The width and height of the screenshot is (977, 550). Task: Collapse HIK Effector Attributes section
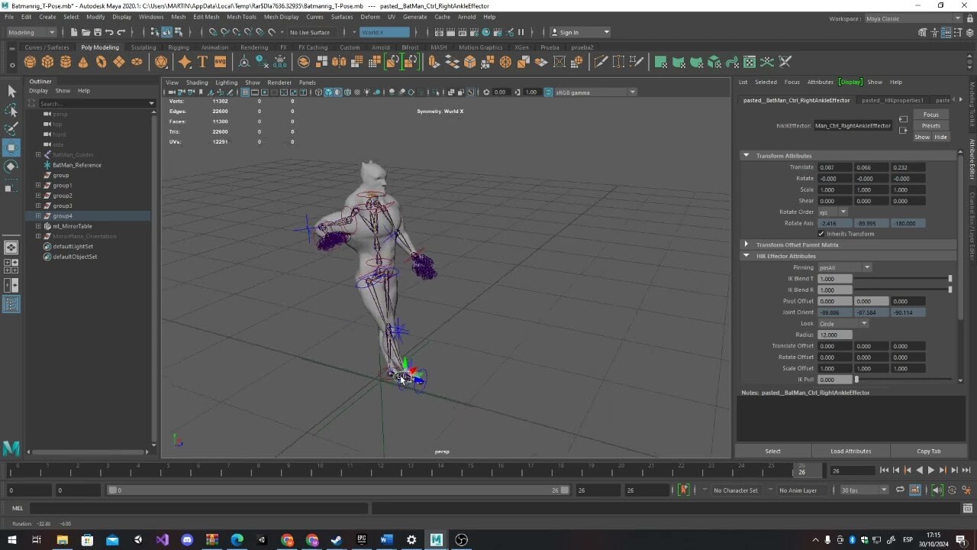tap(746, 256)
